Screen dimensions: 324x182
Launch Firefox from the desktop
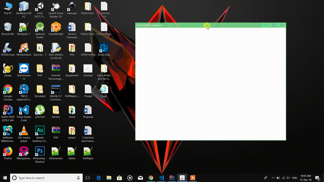point(8,153)
